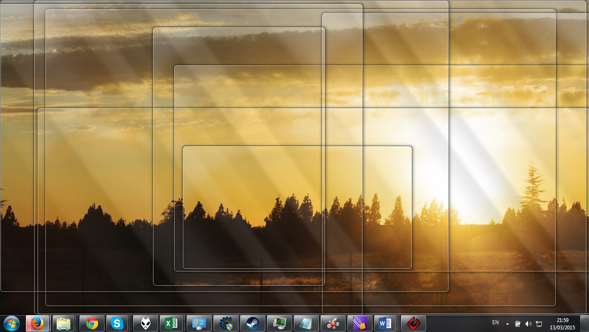Switch to Mozilla Firefox in taskbar
Viewport: 589px width, 332px height.
click(38, 323)
